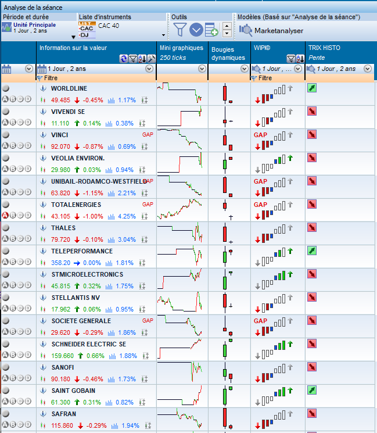Click TELEPERFORMANCE price 358.20
The height and width of the screenshot is (433, 377).
tap(61, 263)
